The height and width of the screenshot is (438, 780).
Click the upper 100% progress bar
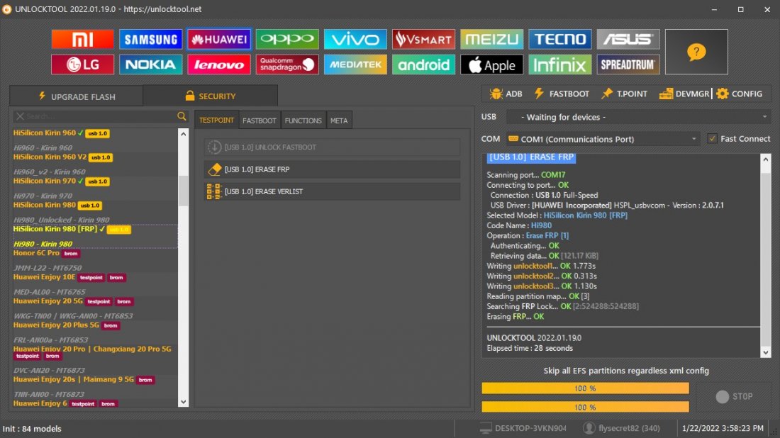tap(585, 388)
